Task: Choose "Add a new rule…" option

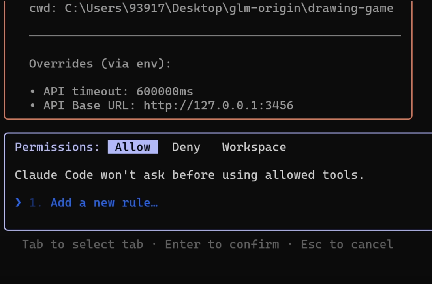Action: click(104, 203)
